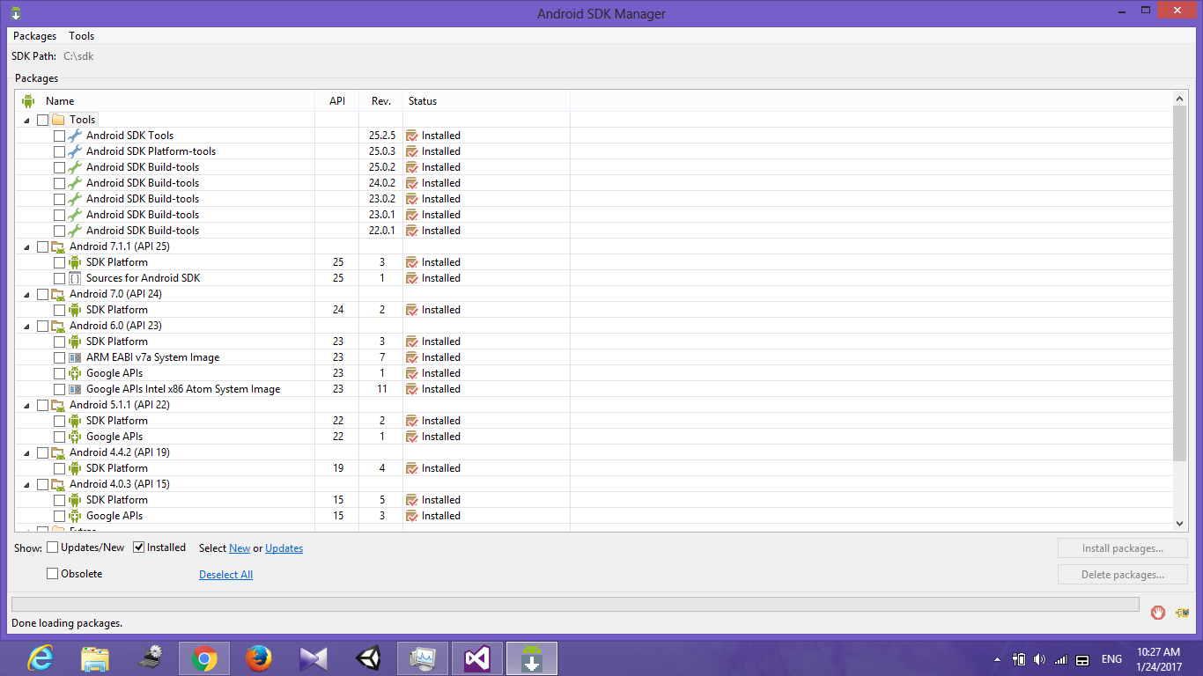Check the Android 6.0 (API 23) group checkbox
Image resolution: width=1203 pixels, height=676 pixels.
42,326
